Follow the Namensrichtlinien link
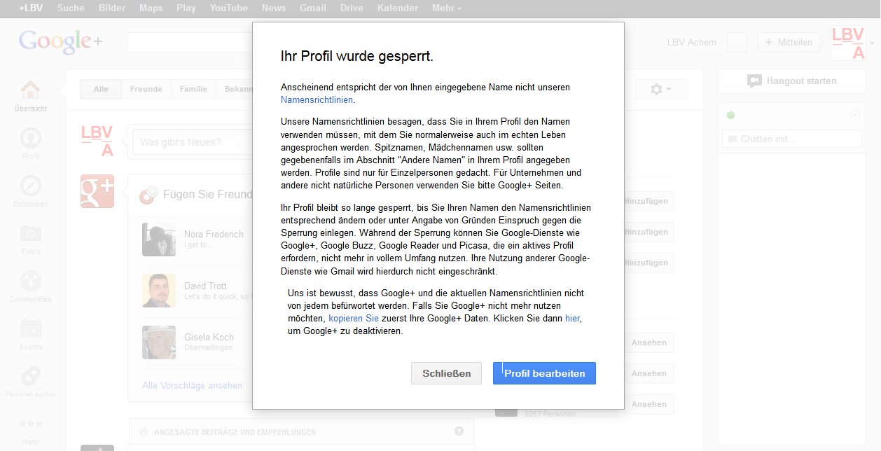Image resolution: width=881 pixels, height=451 pixels. (x=317, y=100)
